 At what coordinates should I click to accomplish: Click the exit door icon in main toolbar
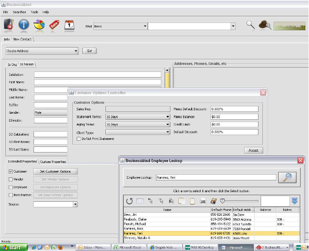9,25
